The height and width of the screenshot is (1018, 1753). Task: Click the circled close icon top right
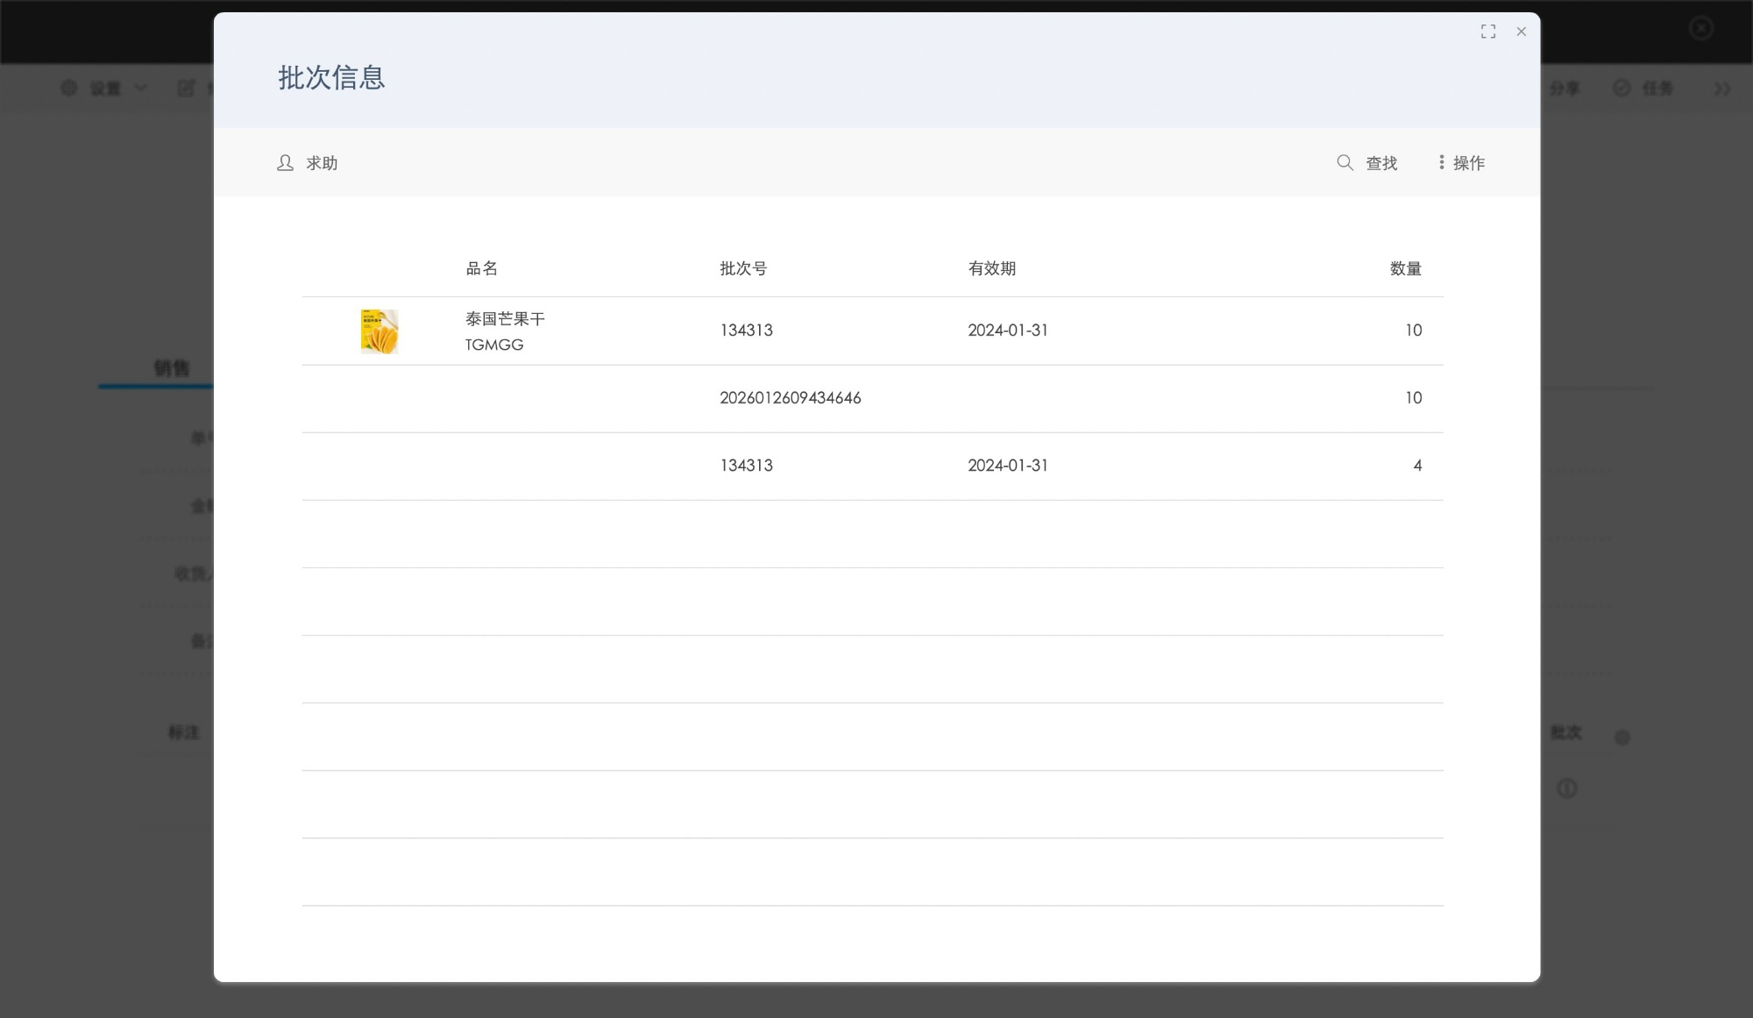point(1700,28)
